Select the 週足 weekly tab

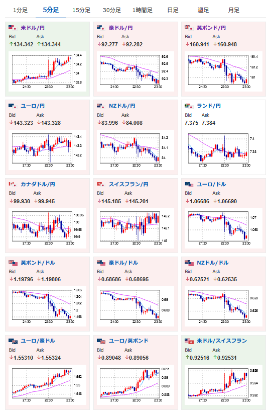click(203, 10)
